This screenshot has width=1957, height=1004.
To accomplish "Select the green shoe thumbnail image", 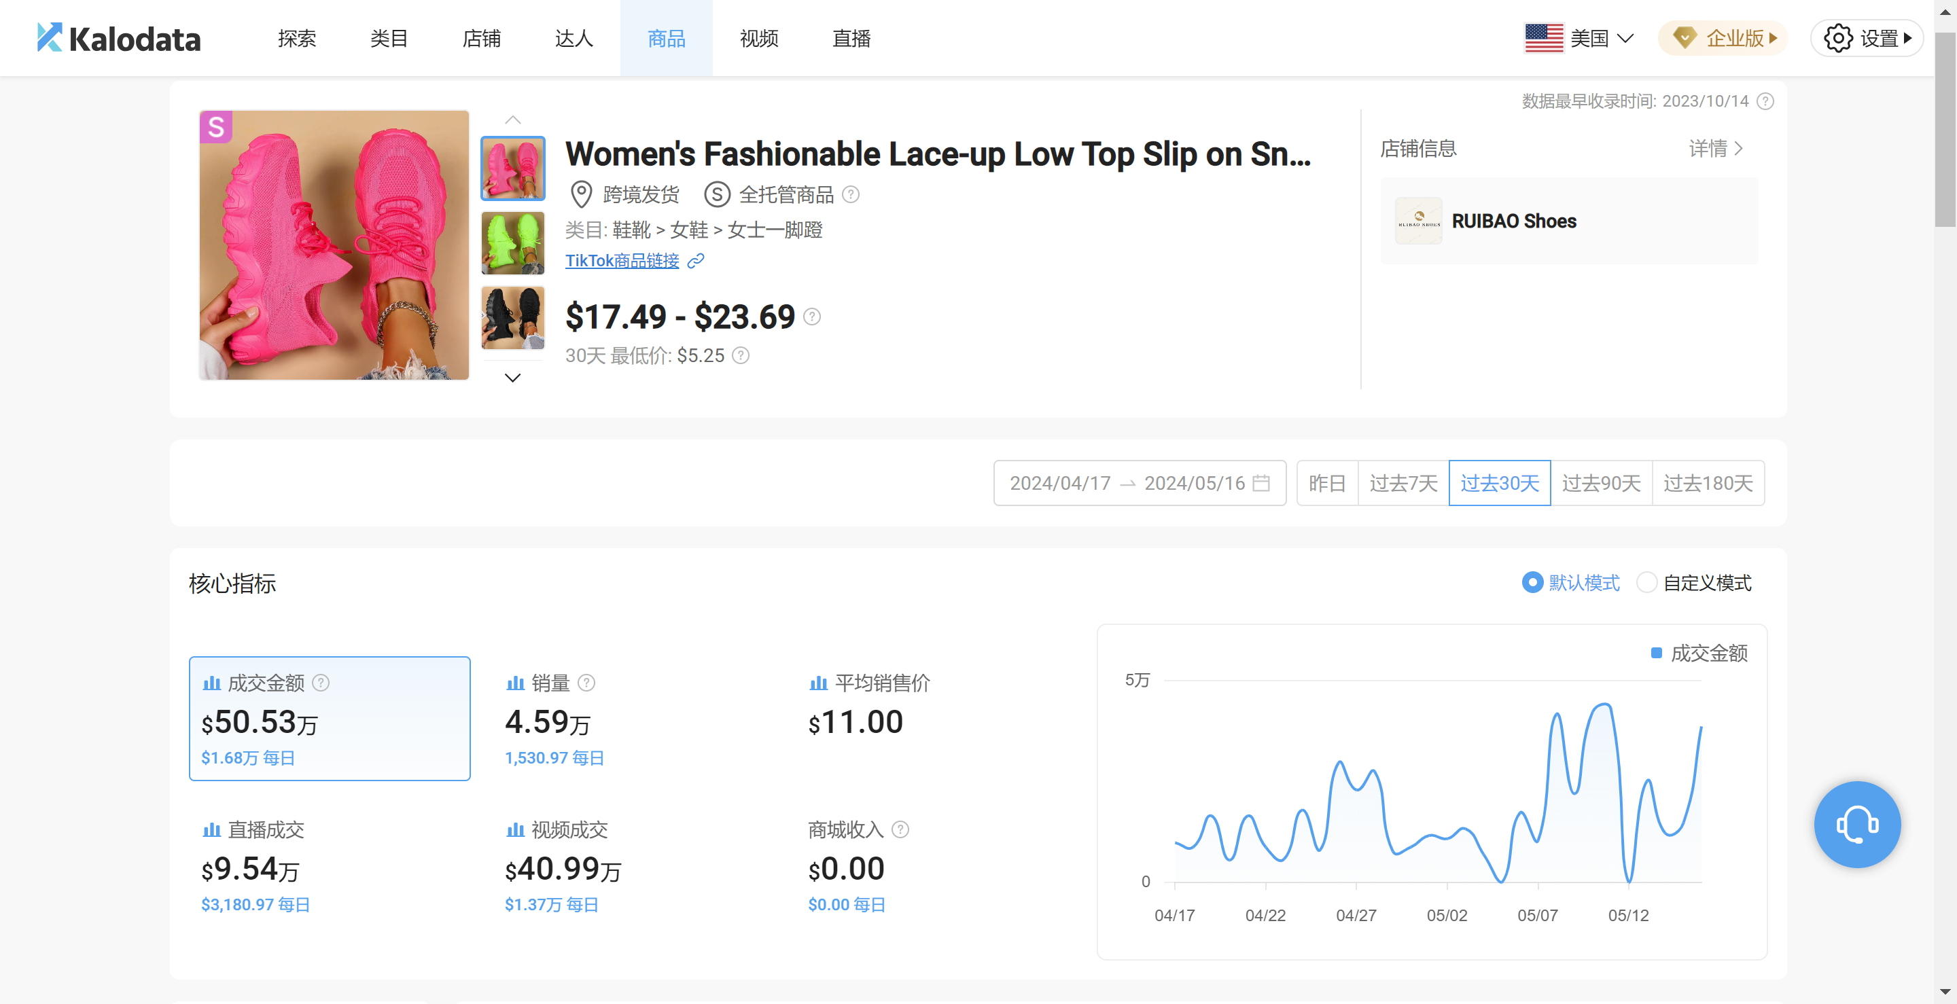I will (513, 243).
